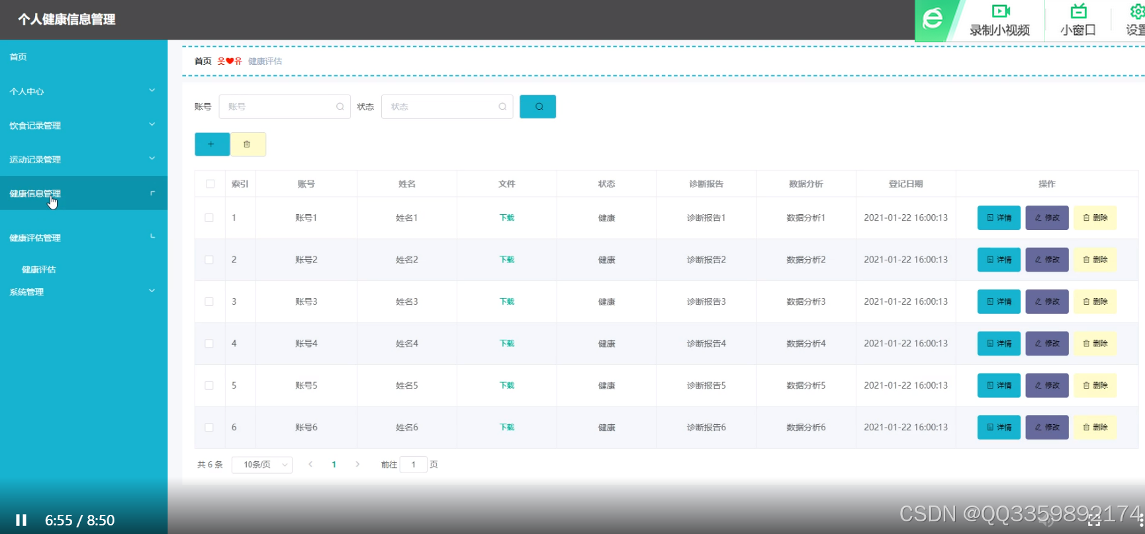This screenshot has height=534, width=1145.
Task: Click 修改 for row 账号5
Action: [x=1047, y=385]
